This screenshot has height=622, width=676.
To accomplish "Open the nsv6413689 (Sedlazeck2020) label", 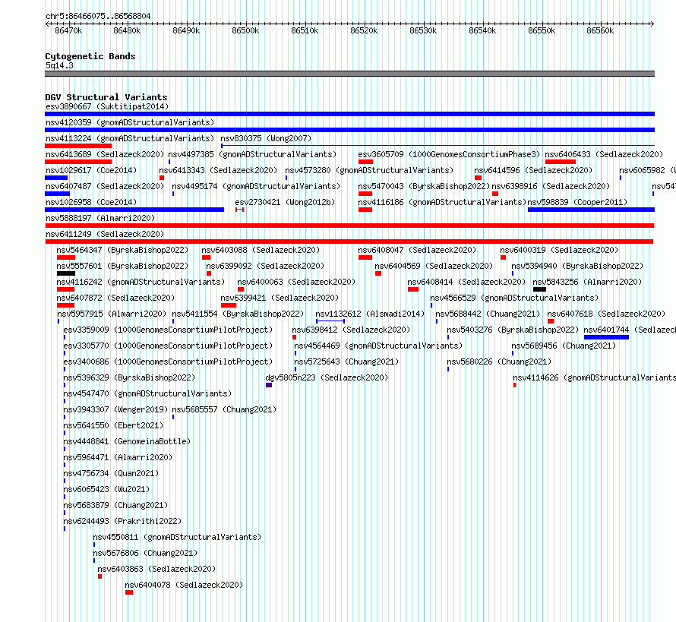I will point(105,154).
